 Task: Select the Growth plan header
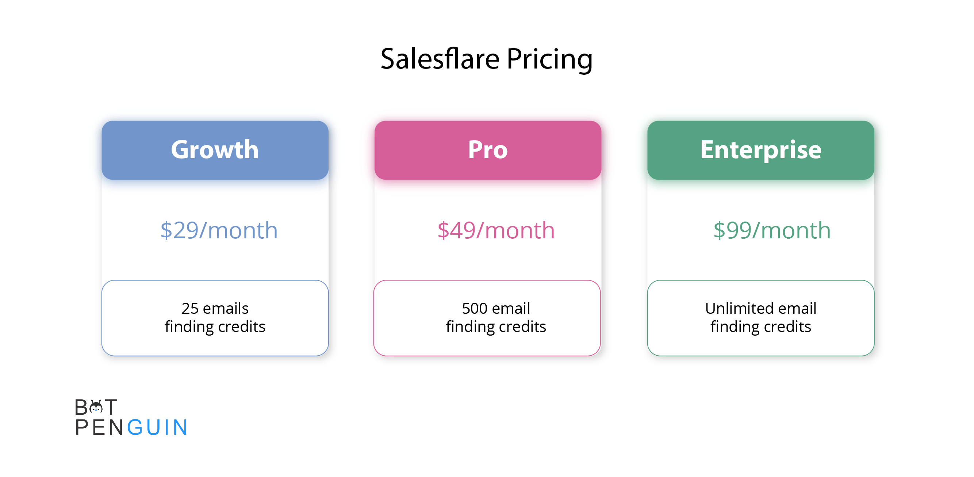click(x=215, y=150)
